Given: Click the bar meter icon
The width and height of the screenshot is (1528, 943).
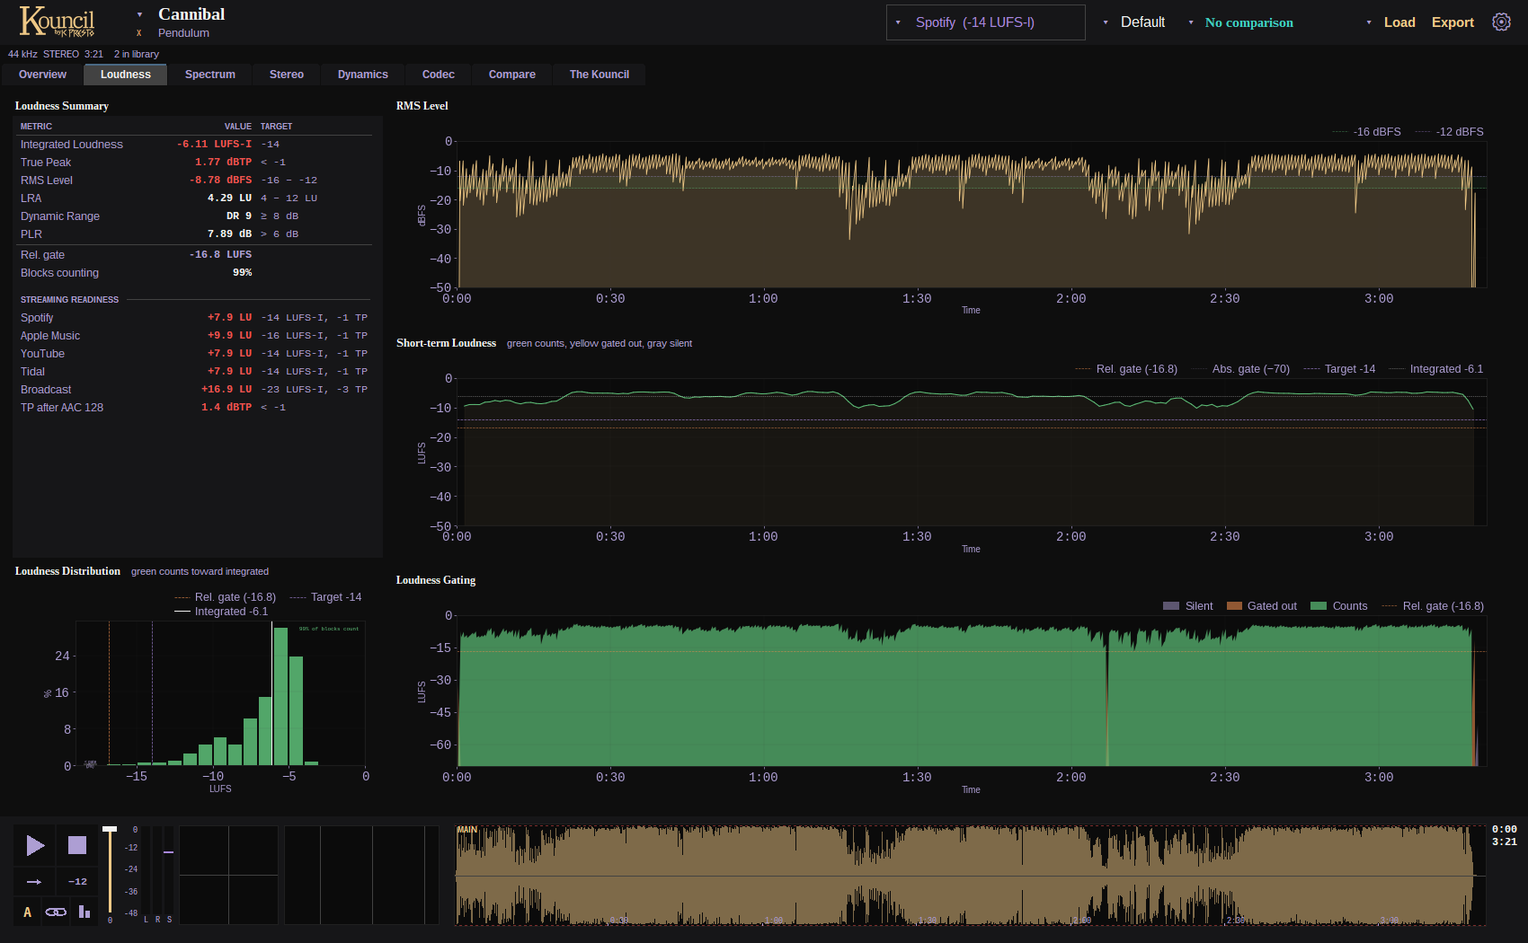Looking at the screenshot, I should point(84,912).
